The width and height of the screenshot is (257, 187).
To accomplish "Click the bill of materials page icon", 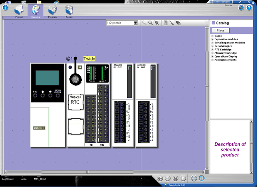I will pyautogui.click(x=166, y=23).
